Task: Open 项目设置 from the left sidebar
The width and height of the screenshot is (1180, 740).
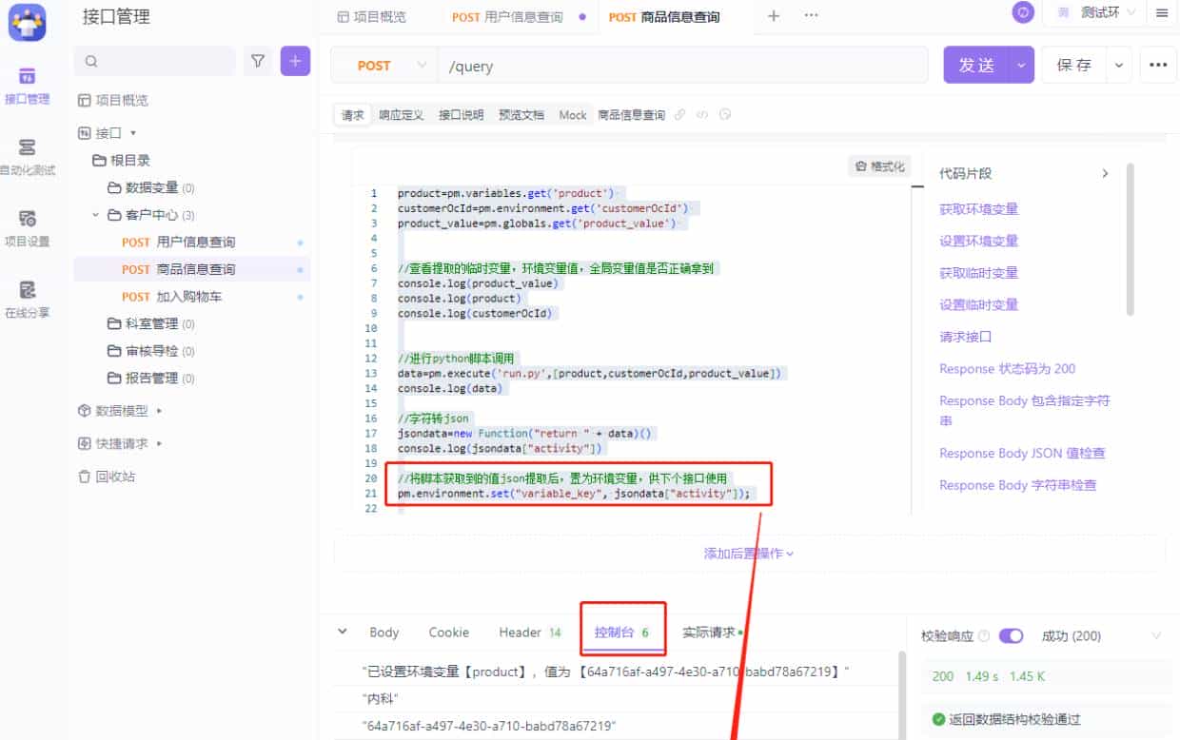Action: point(29,226)
